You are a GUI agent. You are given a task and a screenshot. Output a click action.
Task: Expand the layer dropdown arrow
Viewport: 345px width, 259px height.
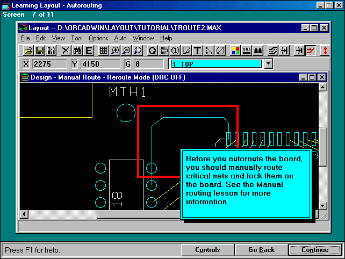click(269, 64)
